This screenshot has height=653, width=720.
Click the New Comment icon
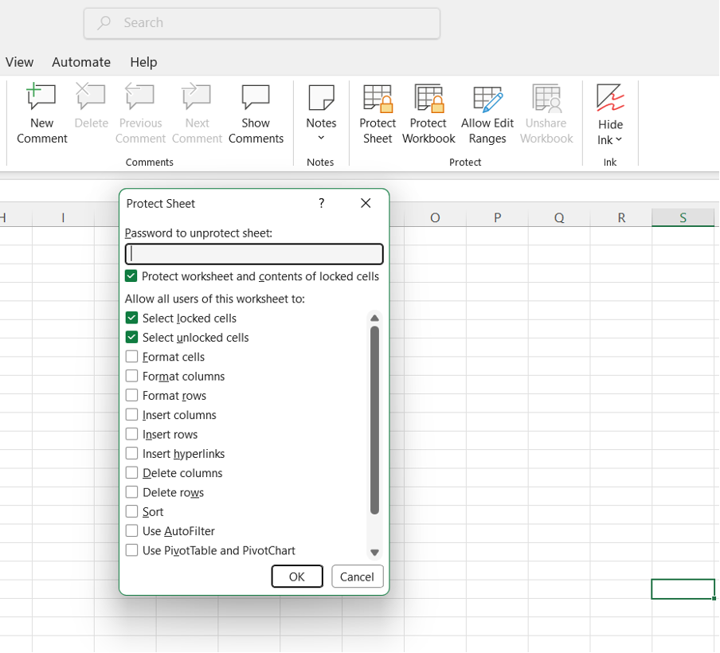(41, 98)
